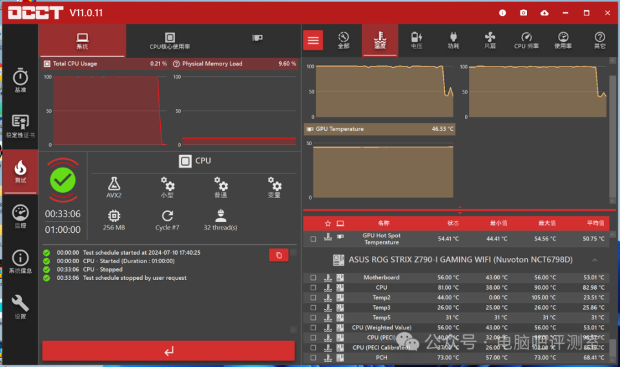The image size is (620, 367).
Task: Click the cloud upload icon
Action: click(x=544, y=13)
